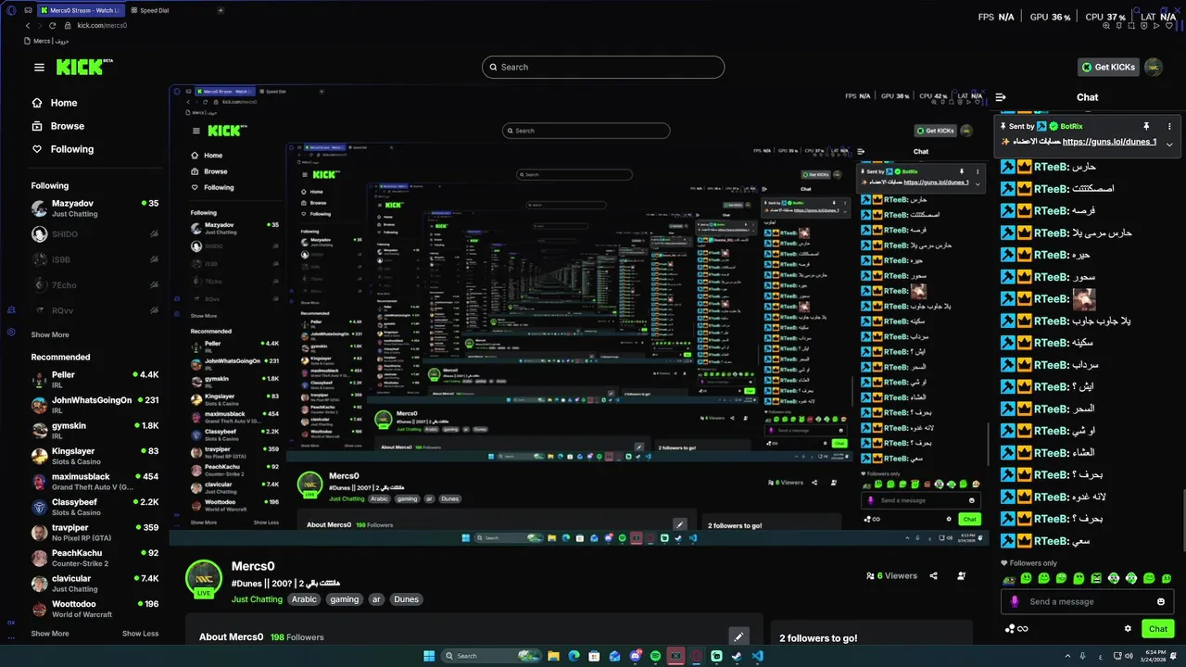The image size is (1186, 667).
Task: Click the Send a message input box
Action: tap(1089, 601)
